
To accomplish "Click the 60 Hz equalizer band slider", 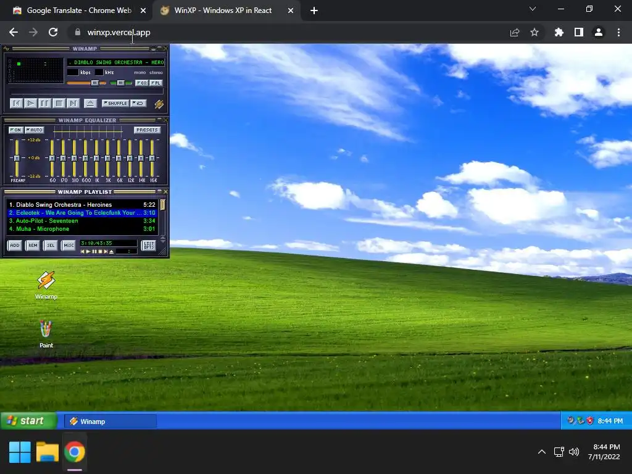I will coord(52,158).
